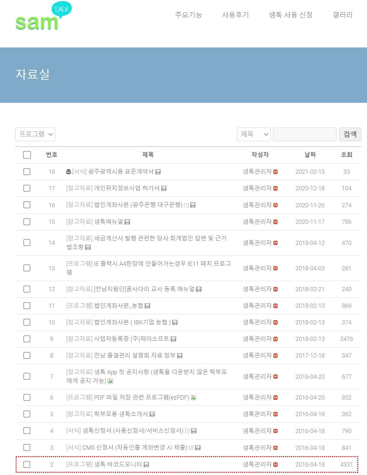Click the file icon beside CMS 신청서
Screen dimensions: 367x475
(x=198, y=448)
